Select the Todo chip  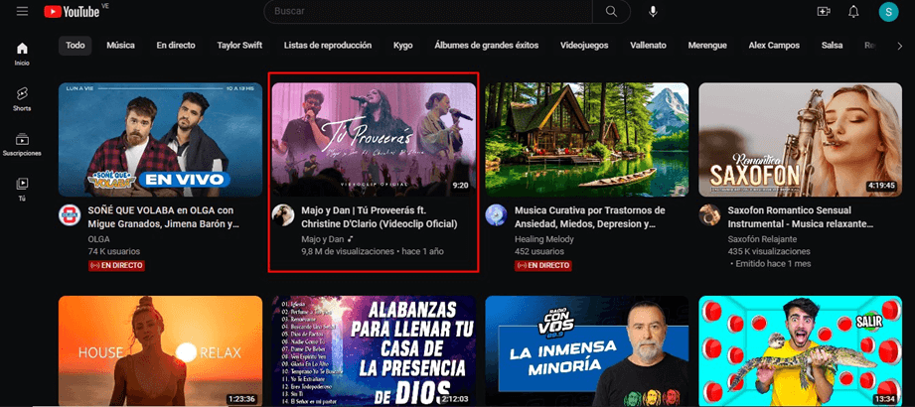point(76,46)
